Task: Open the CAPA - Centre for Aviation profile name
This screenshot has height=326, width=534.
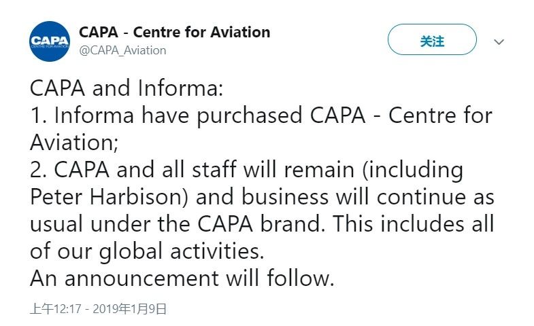Action: [174, 32]
